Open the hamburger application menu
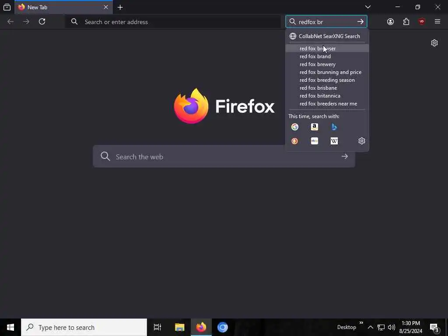 pos(437,22)
